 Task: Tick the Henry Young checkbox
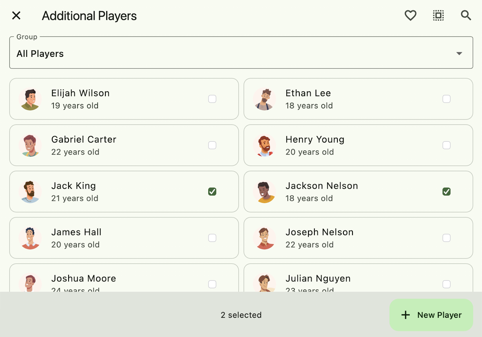click(447, 145)
